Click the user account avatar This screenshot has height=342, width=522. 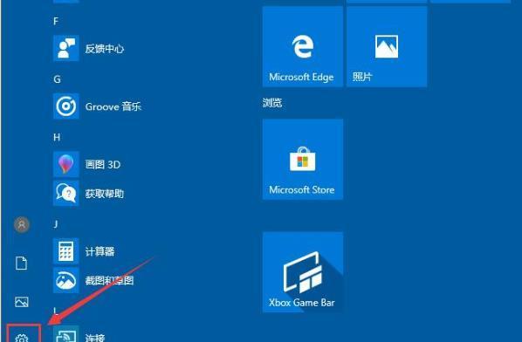22,224
